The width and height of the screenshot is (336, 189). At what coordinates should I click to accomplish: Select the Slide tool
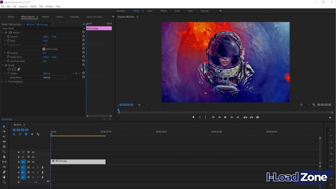click(4, 167)
